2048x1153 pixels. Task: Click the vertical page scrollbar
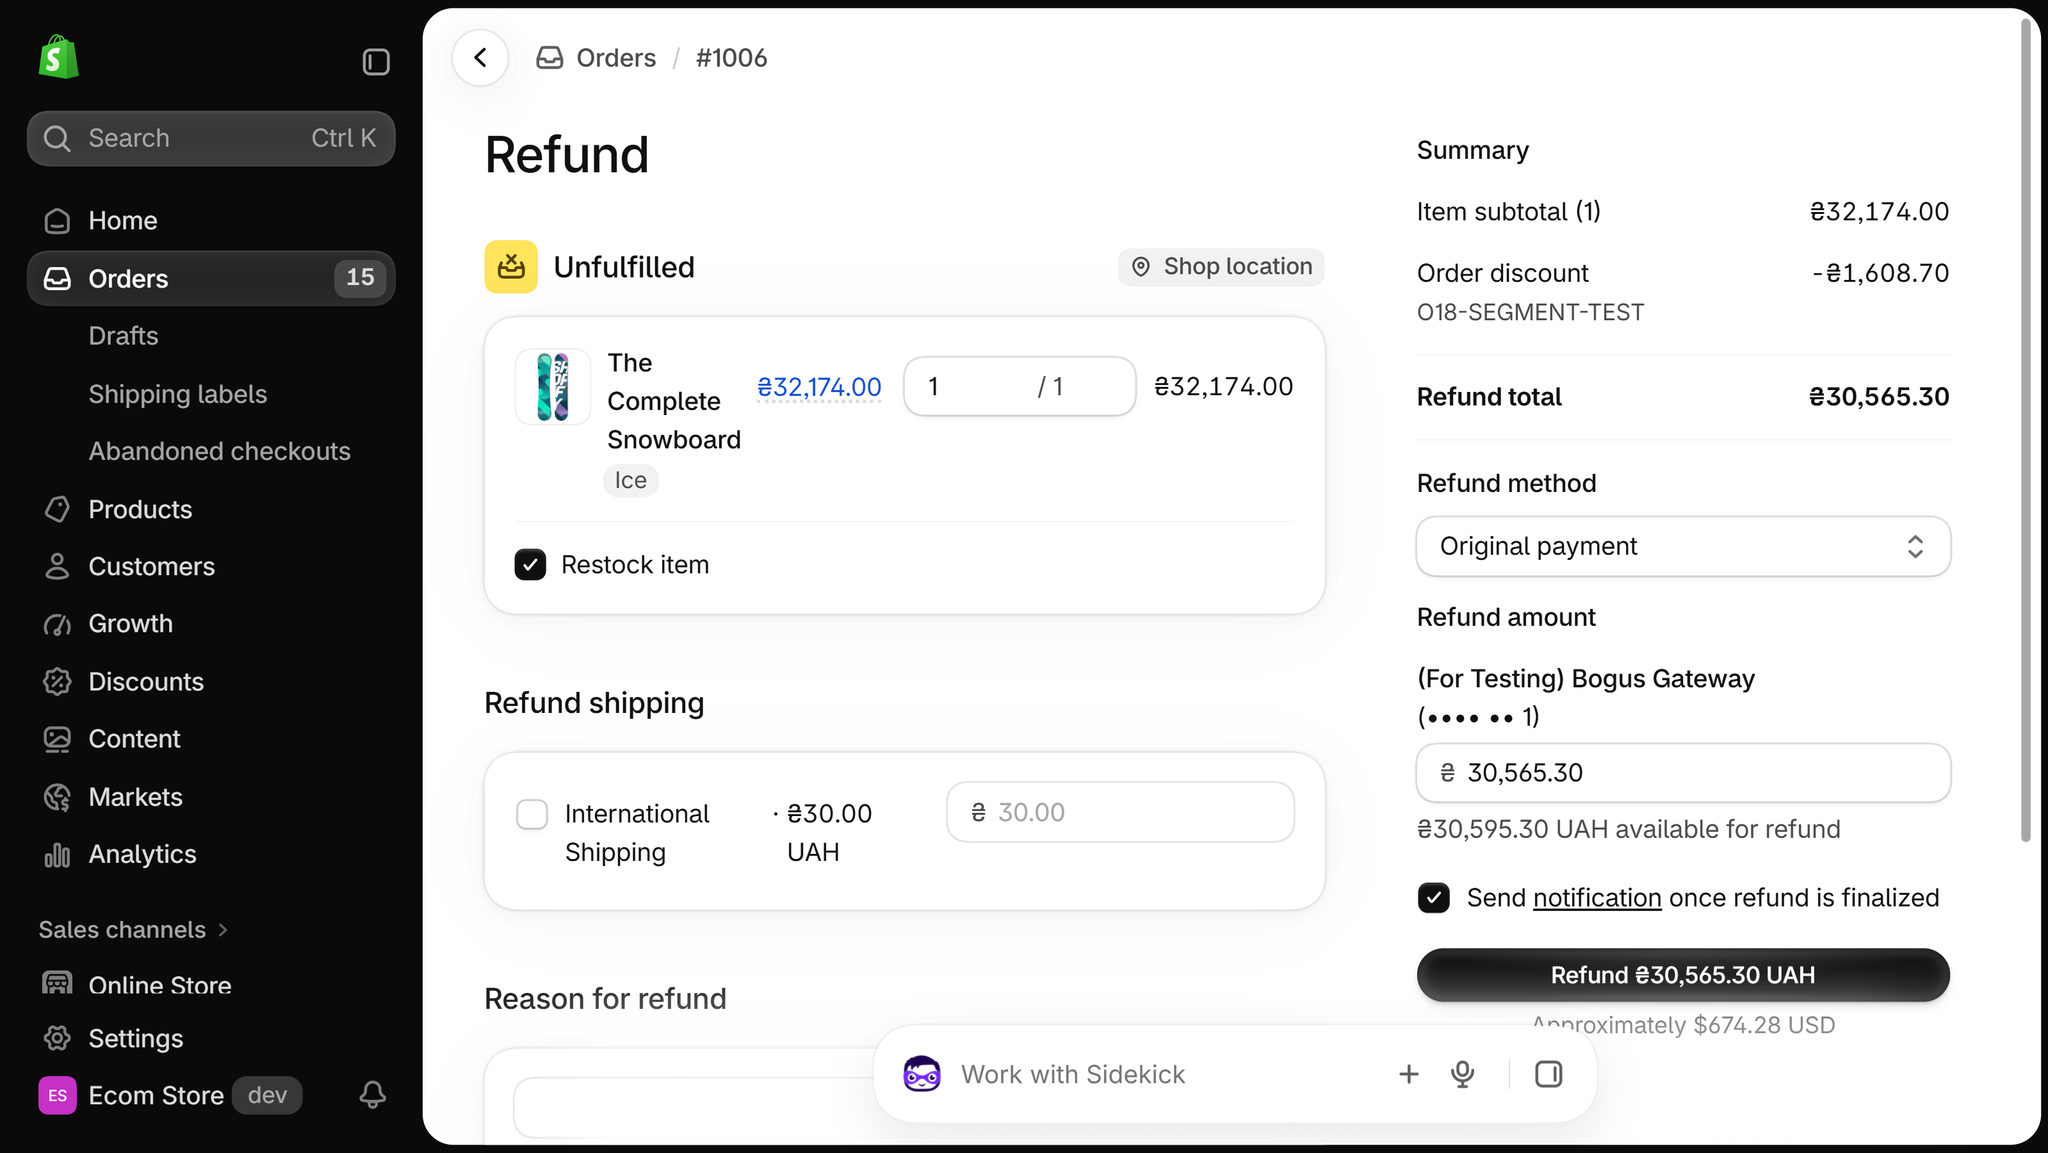pos(2026,429)
